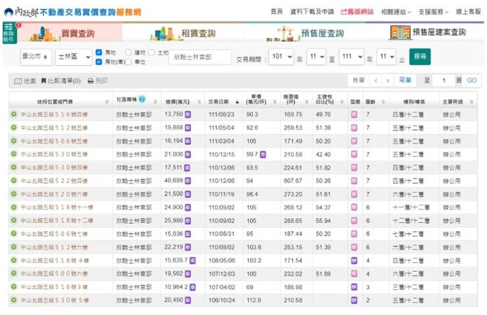Expand row 中山北路五段522號四樓 with green plus
The image size is (487, 315).
click(14, 180)
